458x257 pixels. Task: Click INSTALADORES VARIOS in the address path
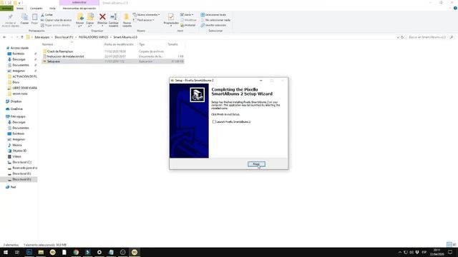[93, 37]
